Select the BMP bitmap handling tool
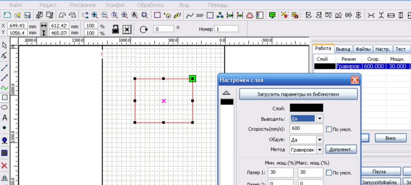This screenshot has width=411, height=185. tap(200, 15)
